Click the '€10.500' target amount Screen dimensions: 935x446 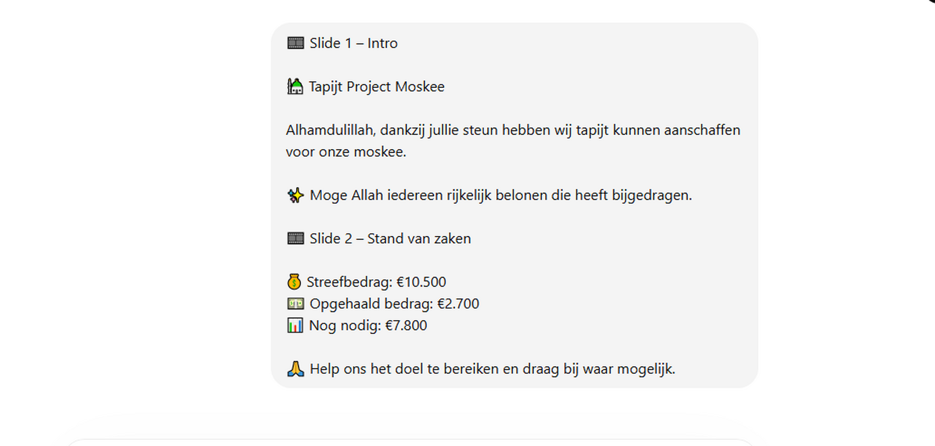[x=421, y=282]
